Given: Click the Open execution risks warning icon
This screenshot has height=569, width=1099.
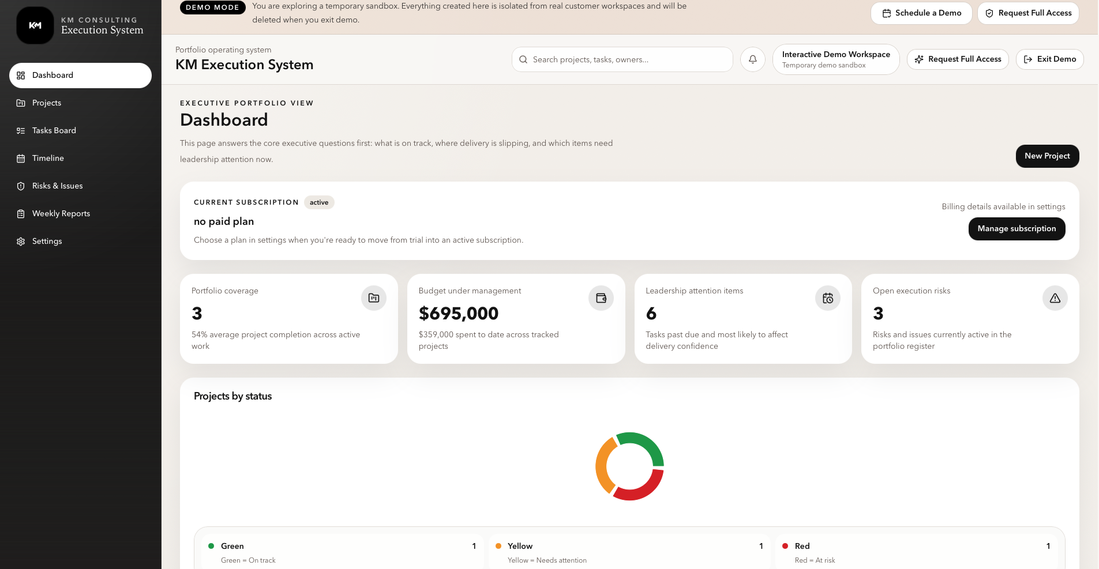Looking at the screenshot, I should pos(1055,298).
